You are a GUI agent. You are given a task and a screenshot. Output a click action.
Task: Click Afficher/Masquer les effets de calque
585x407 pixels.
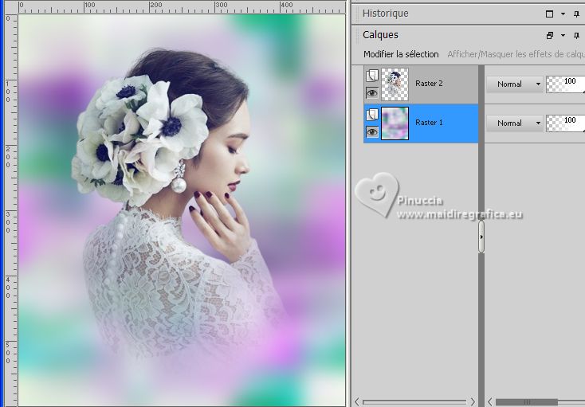coord(516,54)
